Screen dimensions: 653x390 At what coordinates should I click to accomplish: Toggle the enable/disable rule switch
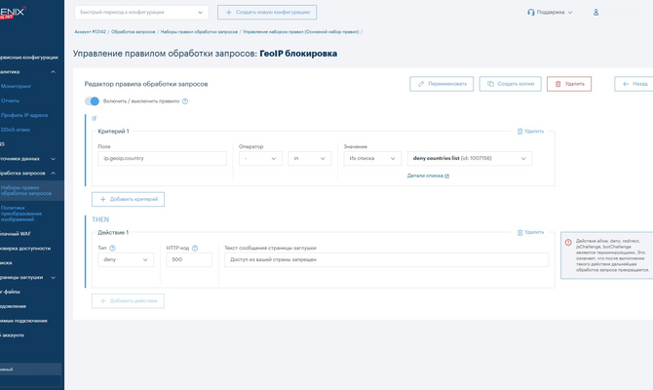[92, 101]
